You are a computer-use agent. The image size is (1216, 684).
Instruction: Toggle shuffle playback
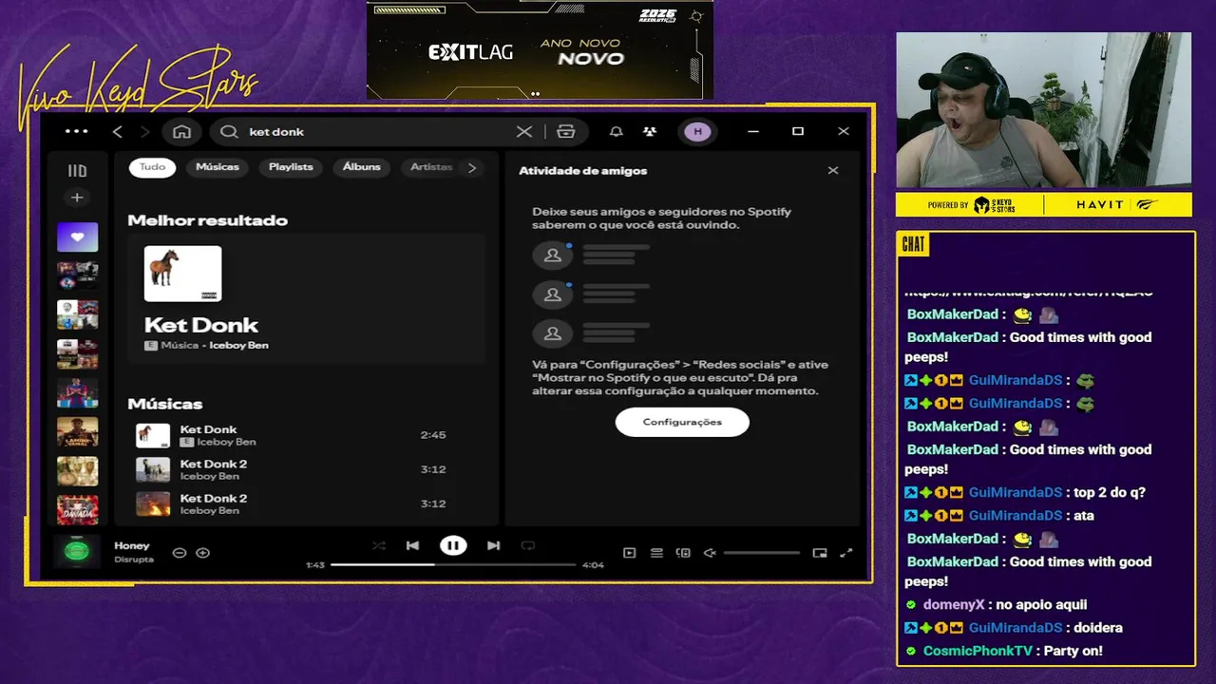(x=379, y=545)
